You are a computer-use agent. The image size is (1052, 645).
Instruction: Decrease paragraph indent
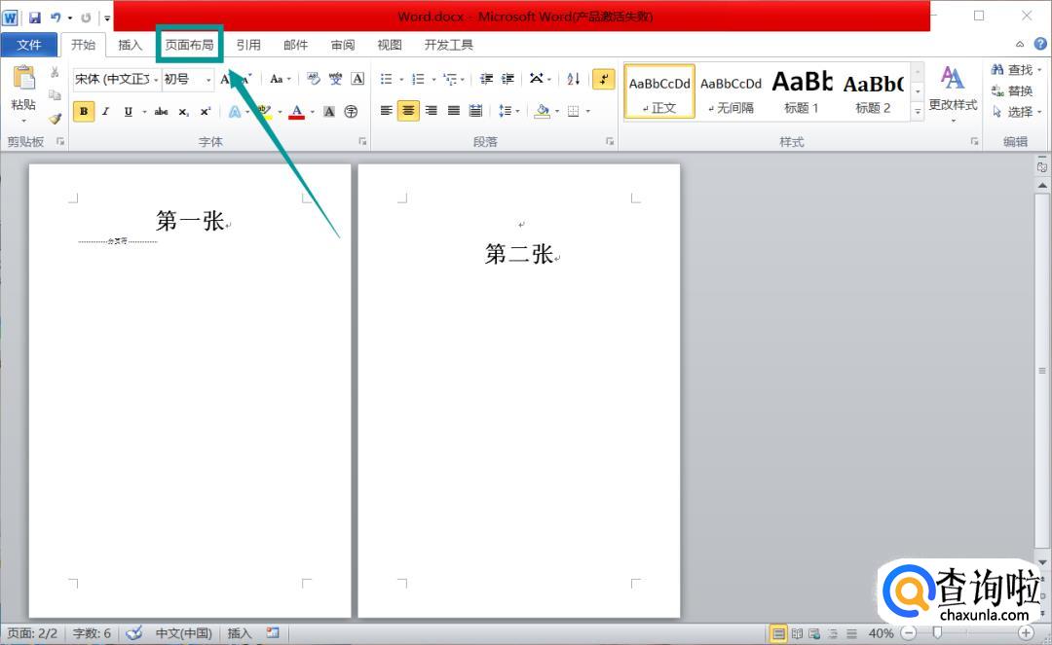[486, 79]
